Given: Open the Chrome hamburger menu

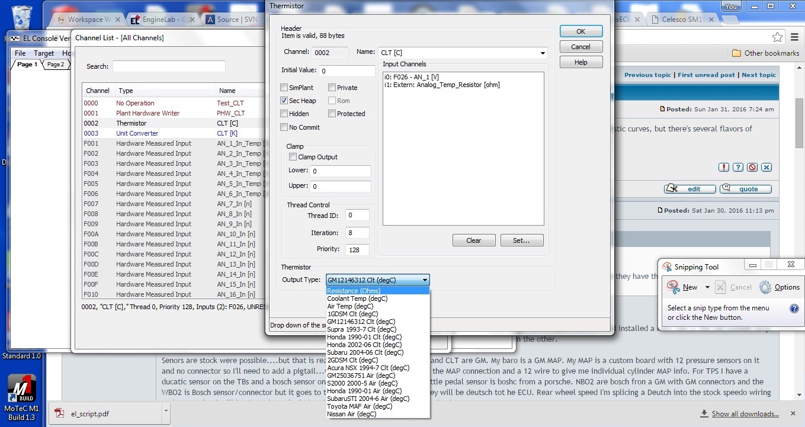Looking at the screenshot, I should click(x=794, y=37).
